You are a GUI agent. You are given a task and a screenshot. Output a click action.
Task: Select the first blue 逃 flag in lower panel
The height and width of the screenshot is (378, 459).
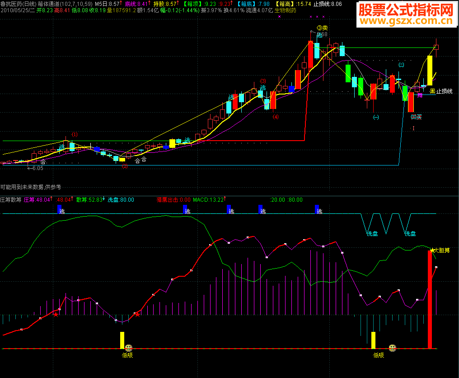[x=60, y=209]
